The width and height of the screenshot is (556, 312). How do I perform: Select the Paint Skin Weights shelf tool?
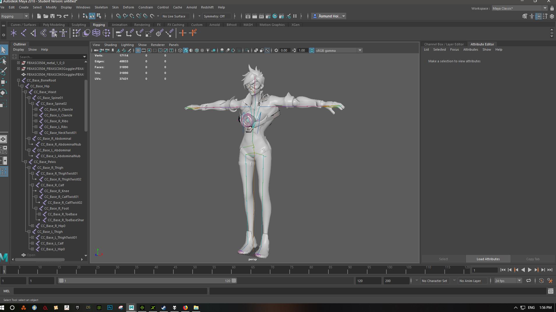pyautogui.click(x=76, y=33)
